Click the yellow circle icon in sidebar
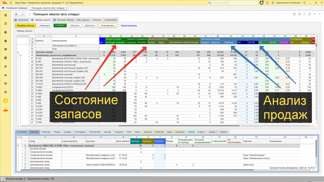 [6, 101]
